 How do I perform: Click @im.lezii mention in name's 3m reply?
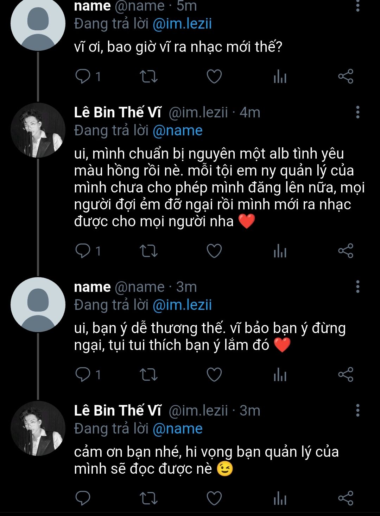pos(182,305)
